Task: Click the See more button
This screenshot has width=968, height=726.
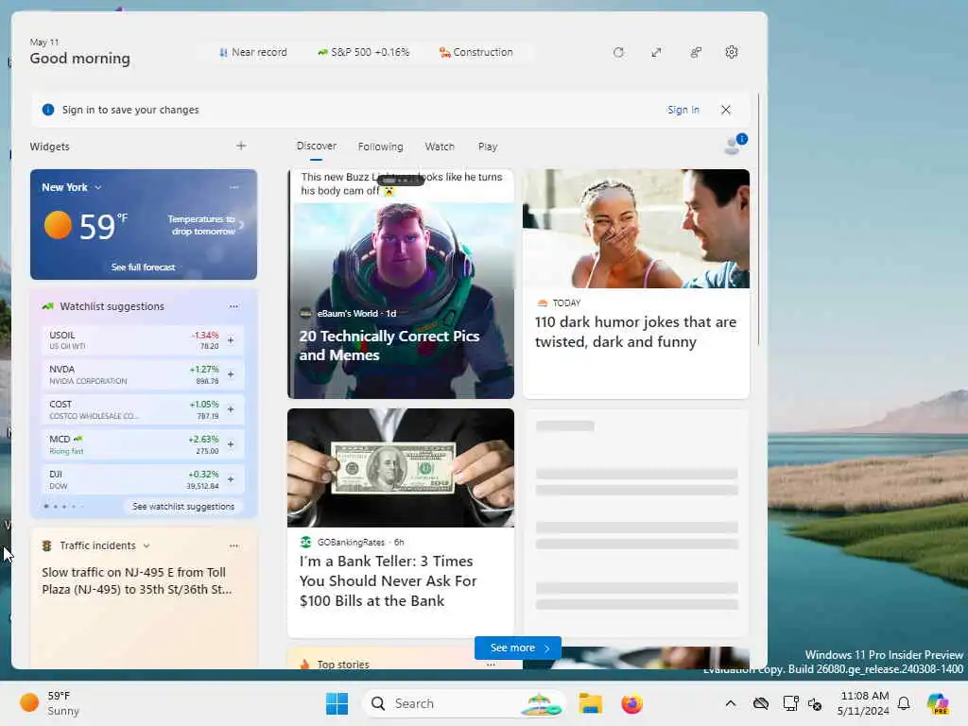Action: pyautogui.click(x=518, y=648)
